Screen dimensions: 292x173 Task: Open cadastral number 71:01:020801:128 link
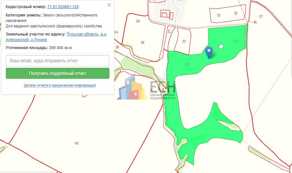(x=63, y=7)
